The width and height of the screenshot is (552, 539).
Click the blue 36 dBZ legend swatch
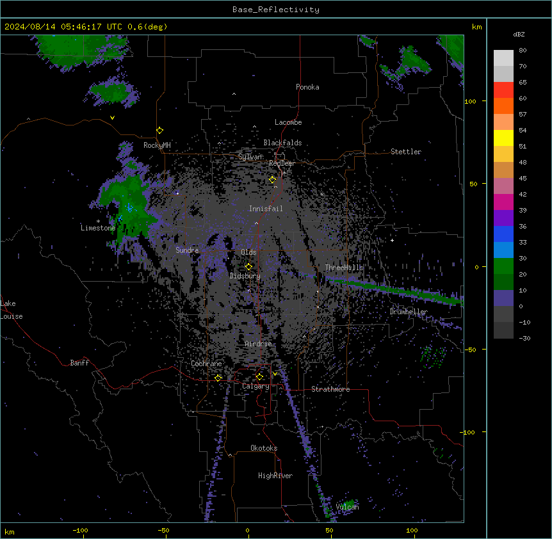pyautogui.click(x=503, y=234)
